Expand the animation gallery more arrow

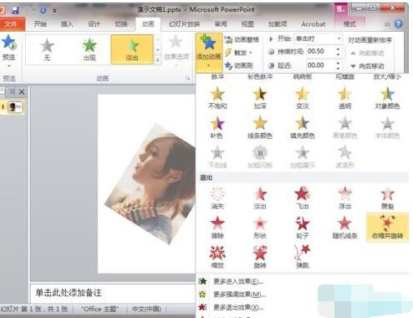click(x=158, y=60)
